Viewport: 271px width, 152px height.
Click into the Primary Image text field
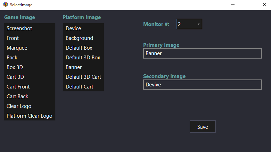pos(203,53)
